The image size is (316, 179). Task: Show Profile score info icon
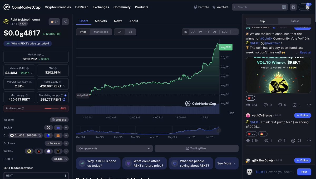pos(23,108)
